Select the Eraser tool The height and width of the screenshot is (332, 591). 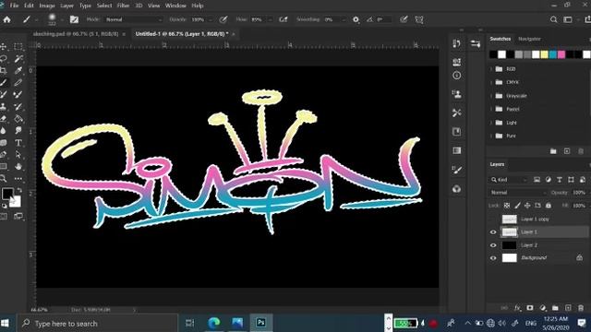4,119
